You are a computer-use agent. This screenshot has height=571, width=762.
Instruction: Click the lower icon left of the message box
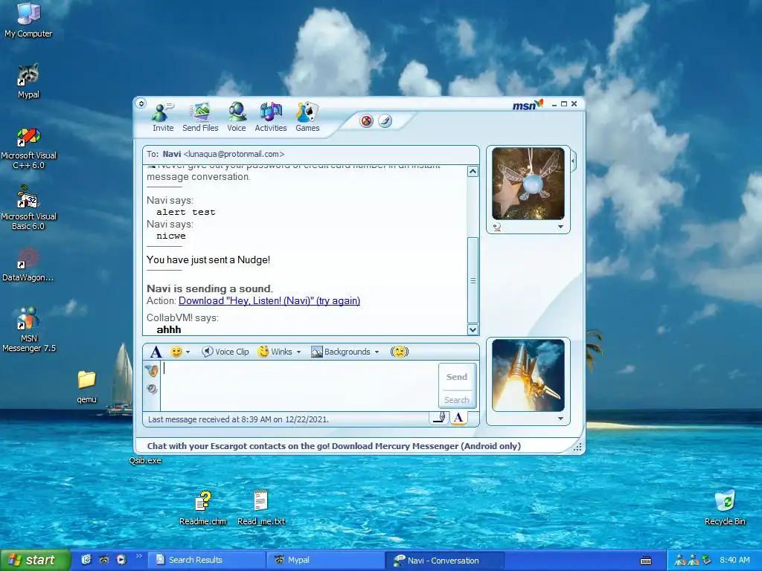pos(152,389)
